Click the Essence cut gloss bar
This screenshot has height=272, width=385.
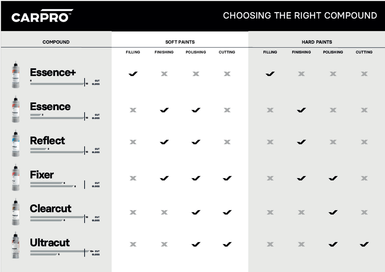click(65, 116)
